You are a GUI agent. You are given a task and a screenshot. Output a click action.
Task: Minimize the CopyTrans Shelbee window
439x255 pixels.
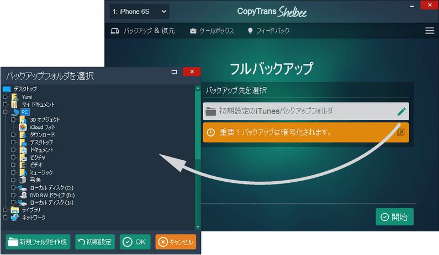[412, 6]
